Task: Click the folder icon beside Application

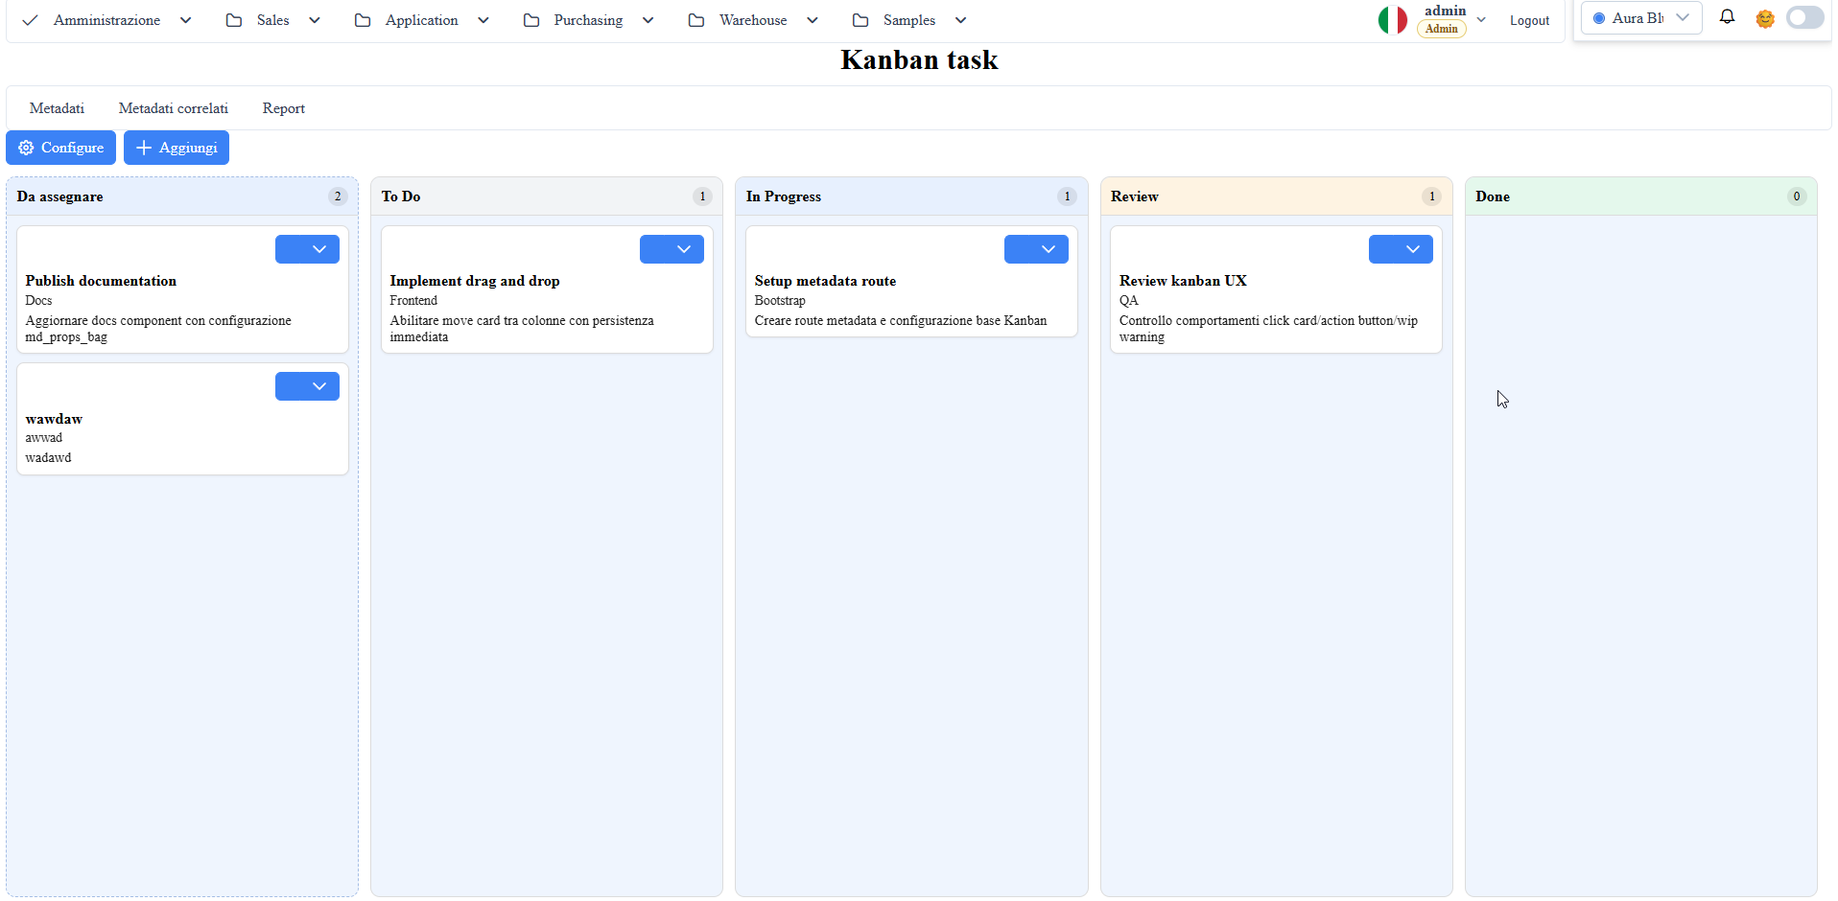Action: pos(362,20)
